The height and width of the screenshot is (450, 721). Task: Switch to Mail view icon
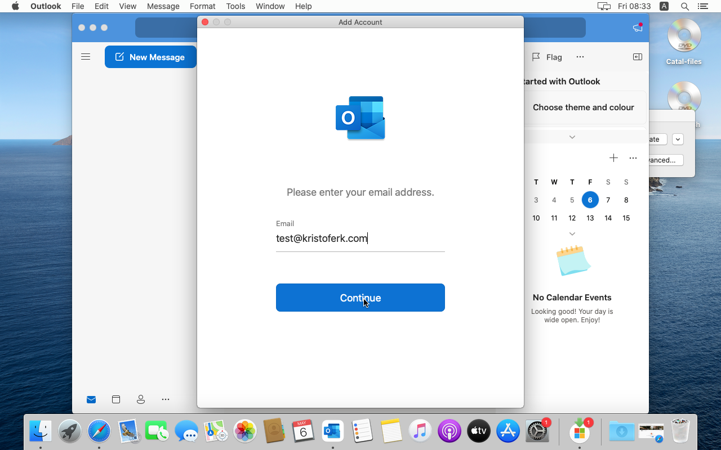tap(91, 399)
